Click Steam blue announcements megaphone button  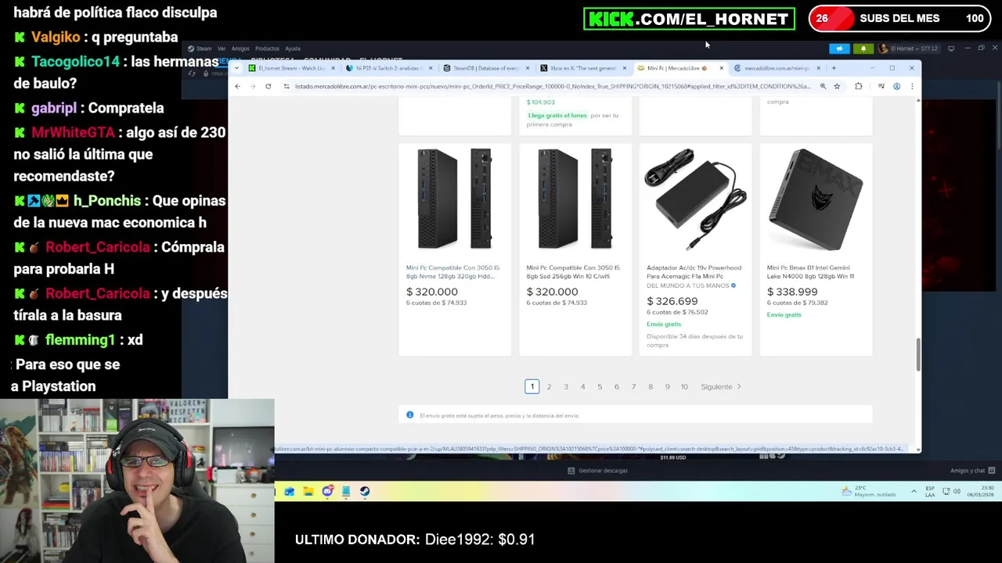coord(839,48)
